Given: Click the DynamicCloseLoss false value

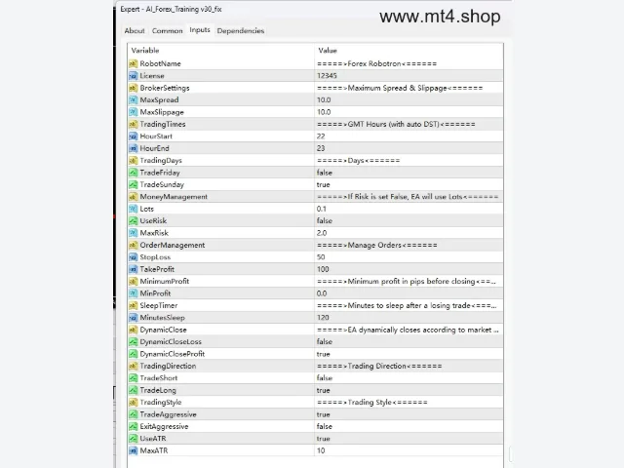Looking at the screenshot, I should tap(325, 342).
